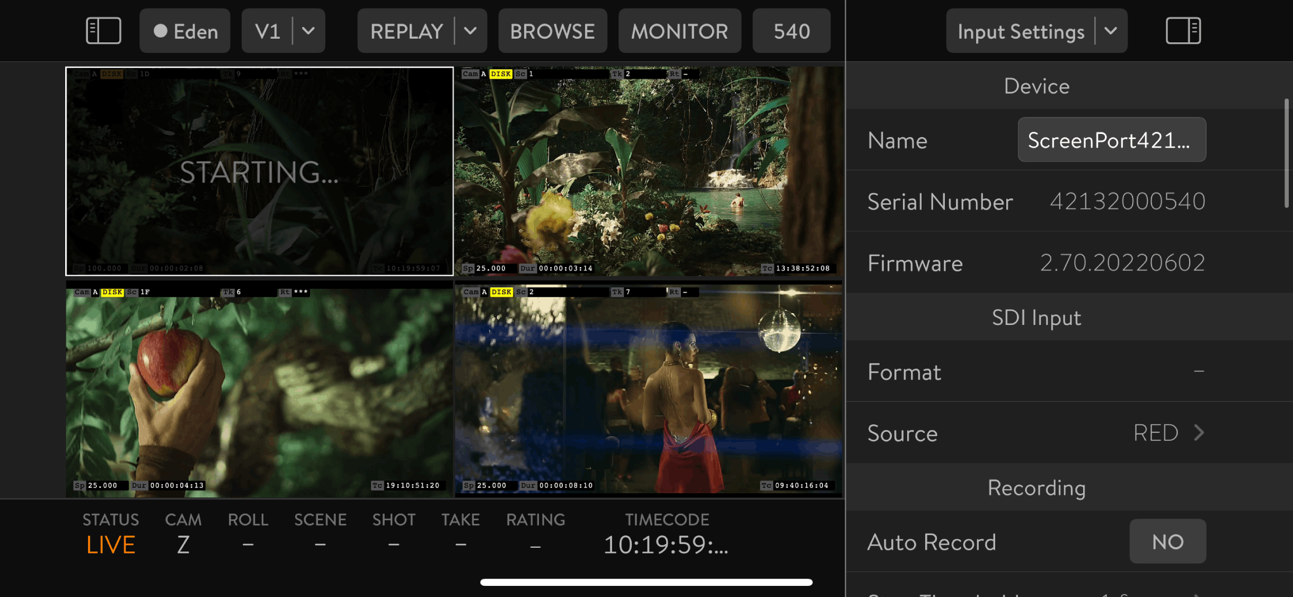The image size is (1293, 597).
Task: Select the waterfall jungle clip thumbnail
Action: coord(648,171)
